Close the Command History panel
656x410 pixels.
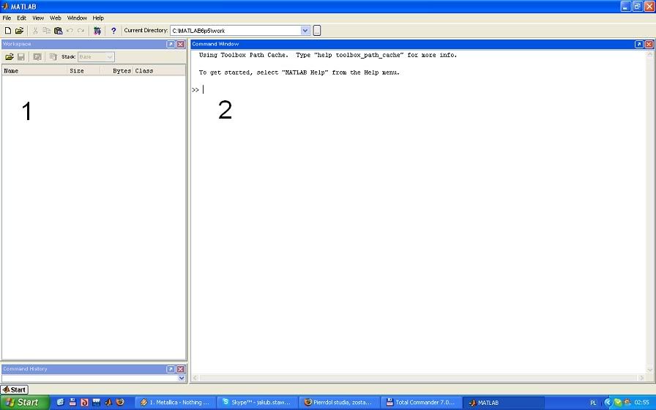point(181,369)
